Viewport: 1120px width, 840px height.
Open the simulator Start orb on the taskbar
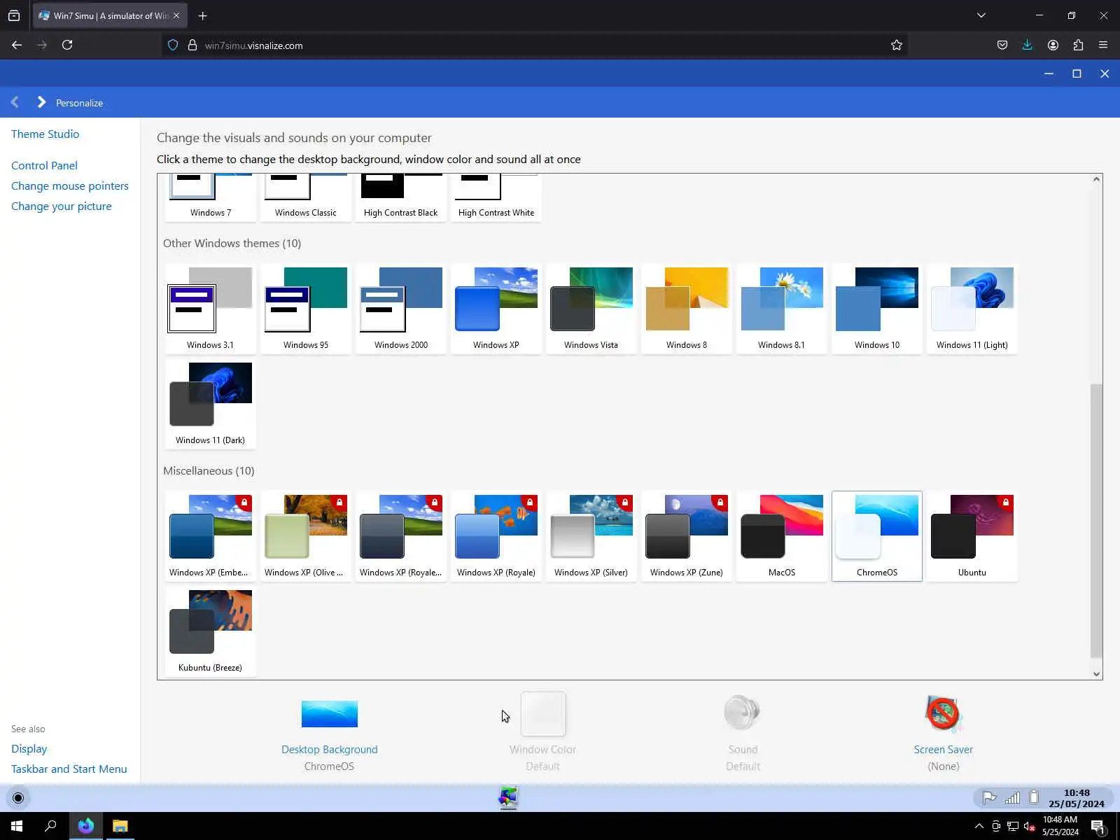click(18, 798)
